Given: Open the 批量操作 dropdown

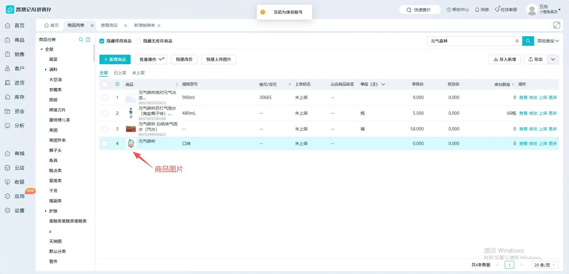Looking at the screenshot, I should [x=151, y=59].
